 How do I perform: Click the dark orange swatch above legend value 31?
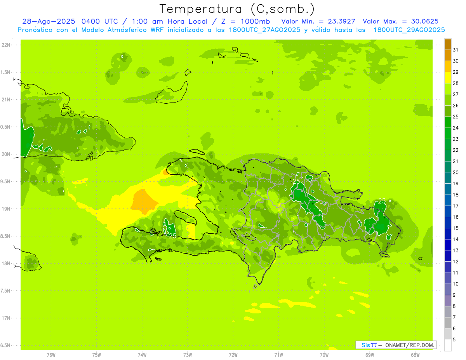click(x=448, y=44)
